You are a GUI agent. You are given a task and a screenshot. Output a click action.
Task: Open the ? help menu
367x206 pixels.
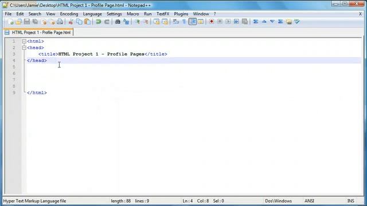[214, 14]
